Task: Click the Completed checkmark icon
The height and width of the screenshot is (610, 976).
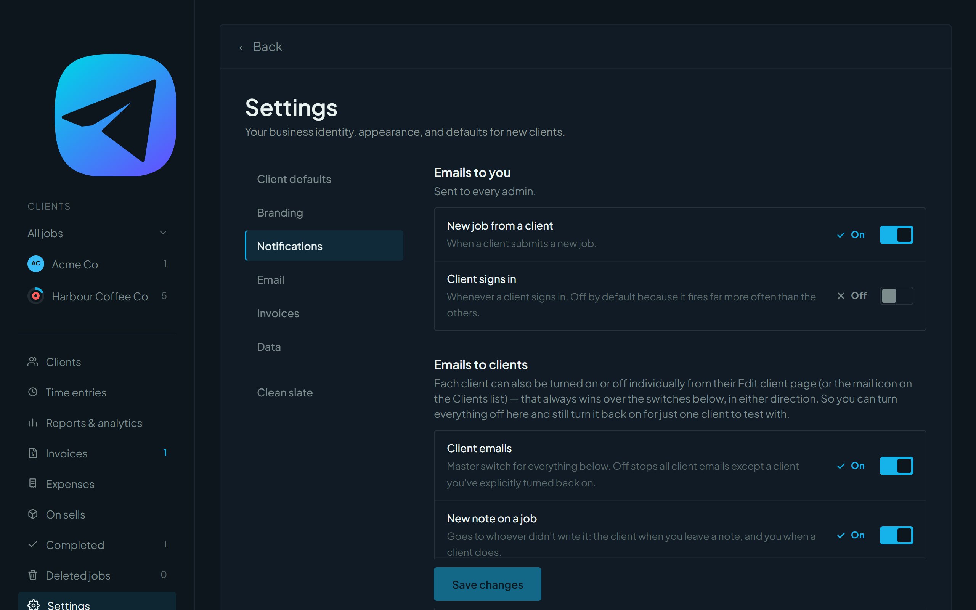Action: point(33,544)
